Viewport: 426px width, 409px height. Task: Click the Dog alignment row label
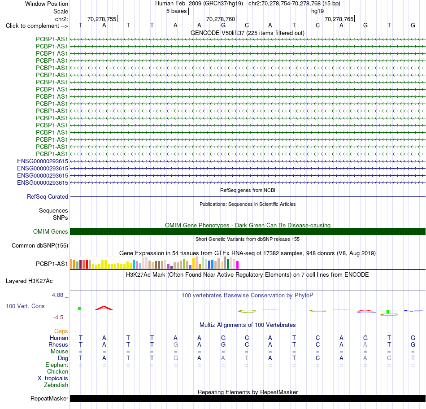(x=63, y=358)
